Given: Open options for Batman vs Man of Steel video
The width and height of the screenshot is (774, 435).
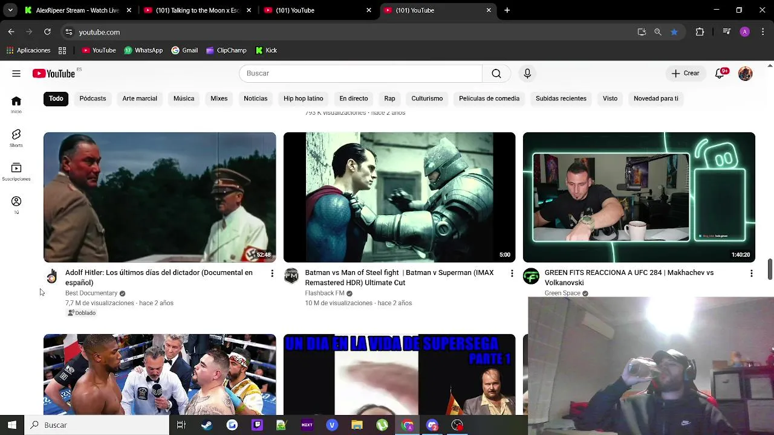Looking at the screenshot, I should pyautogui.click(x=512, y=274).
